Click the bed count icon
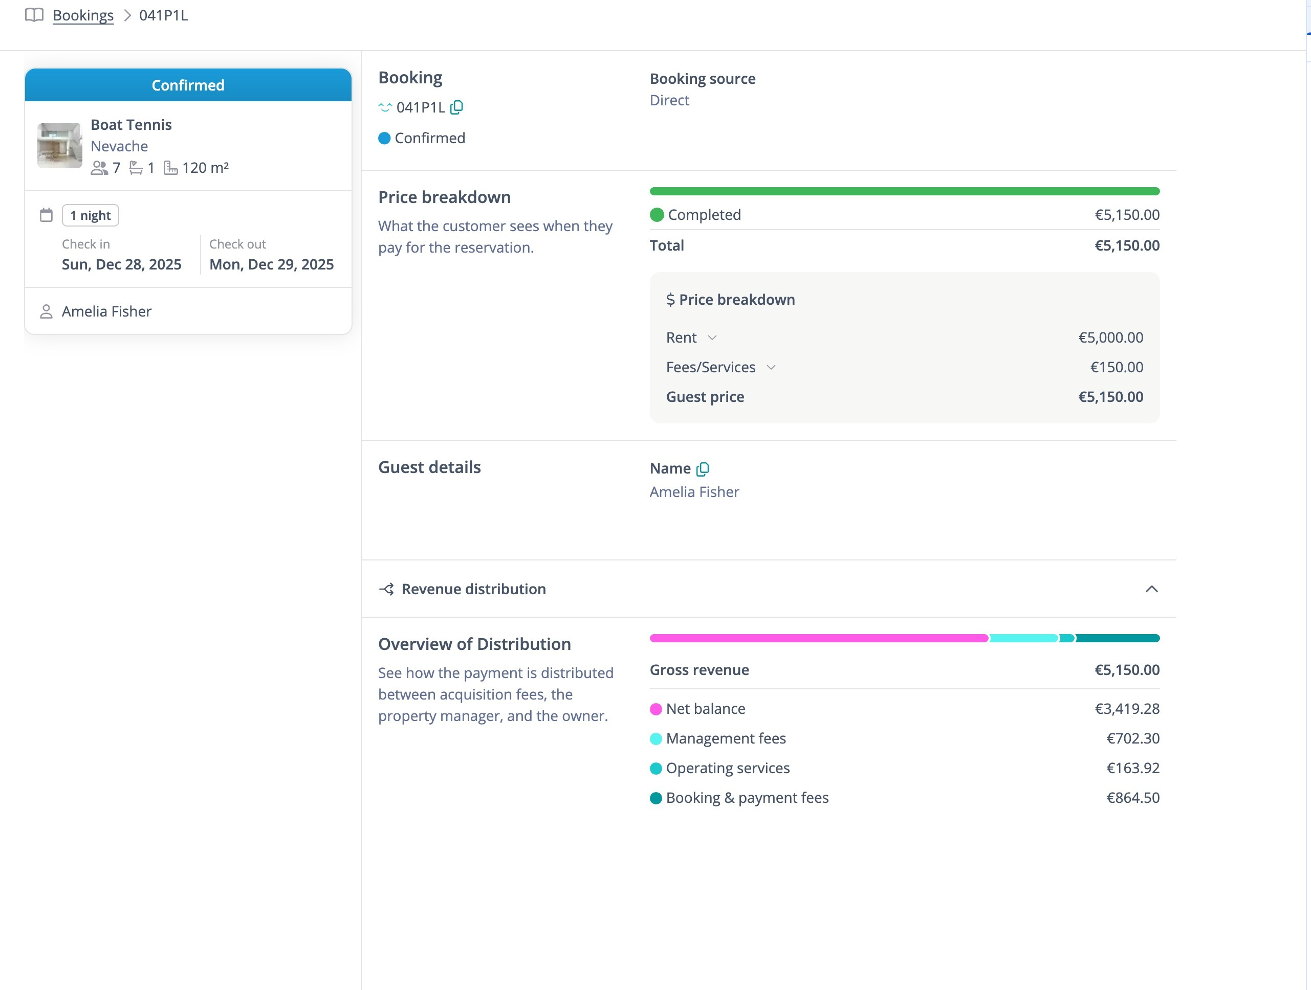The height and width of the screenshot is (990, 1311). 136,168
